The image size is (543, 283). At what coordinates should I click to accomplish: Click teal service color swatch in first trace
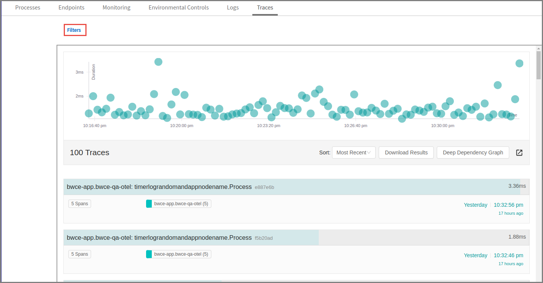coord(149,204)
